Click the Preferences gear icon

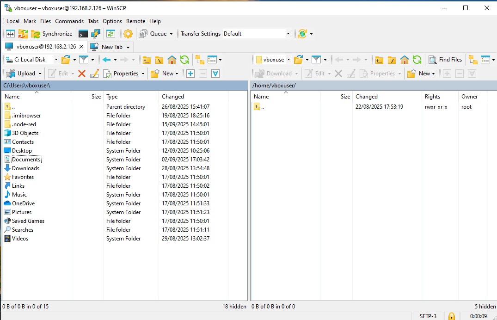pos(128,34)
